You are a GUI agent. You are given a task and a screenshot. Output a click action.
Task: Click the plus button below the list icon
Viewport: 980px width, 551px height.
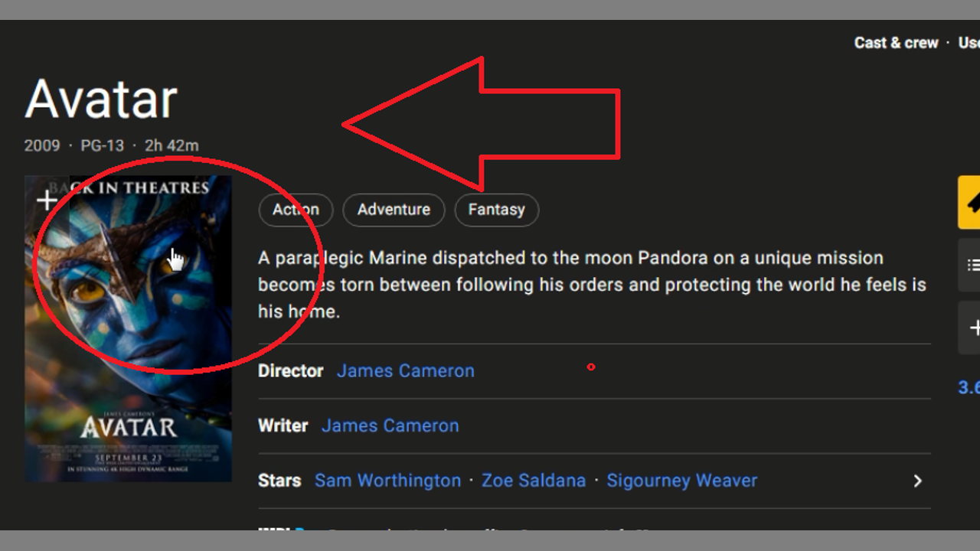coord(971,328)
